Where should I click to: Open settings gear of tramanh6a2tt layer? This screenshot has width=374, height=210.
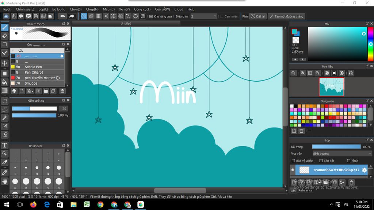pos(364,170)
